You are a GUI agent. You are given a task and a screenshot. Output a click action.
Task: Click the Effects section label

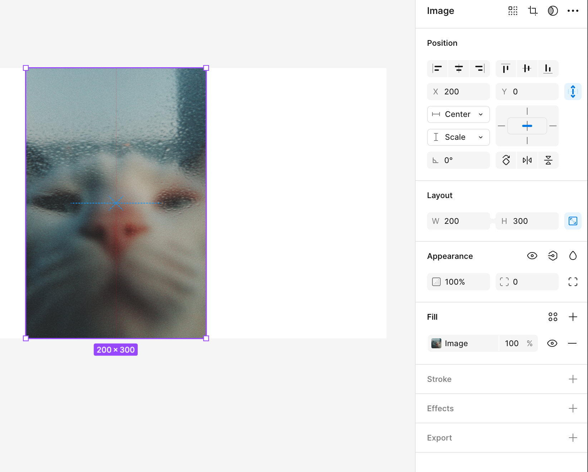coord(440,408)
